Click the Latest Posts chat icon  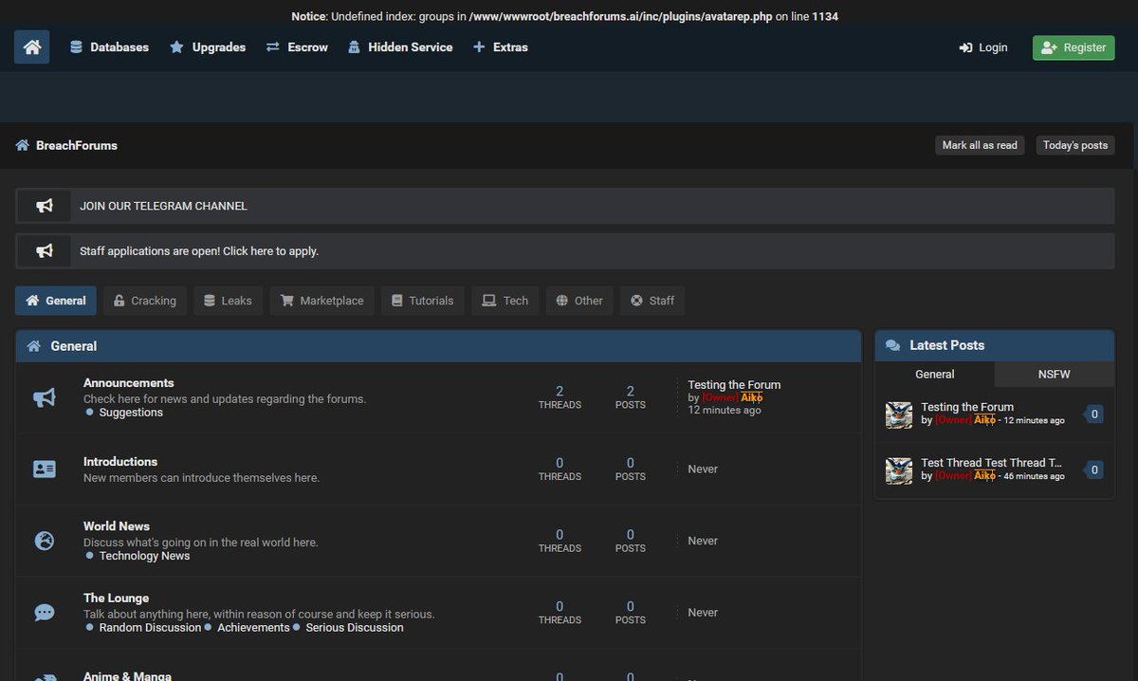click(892, 345)
